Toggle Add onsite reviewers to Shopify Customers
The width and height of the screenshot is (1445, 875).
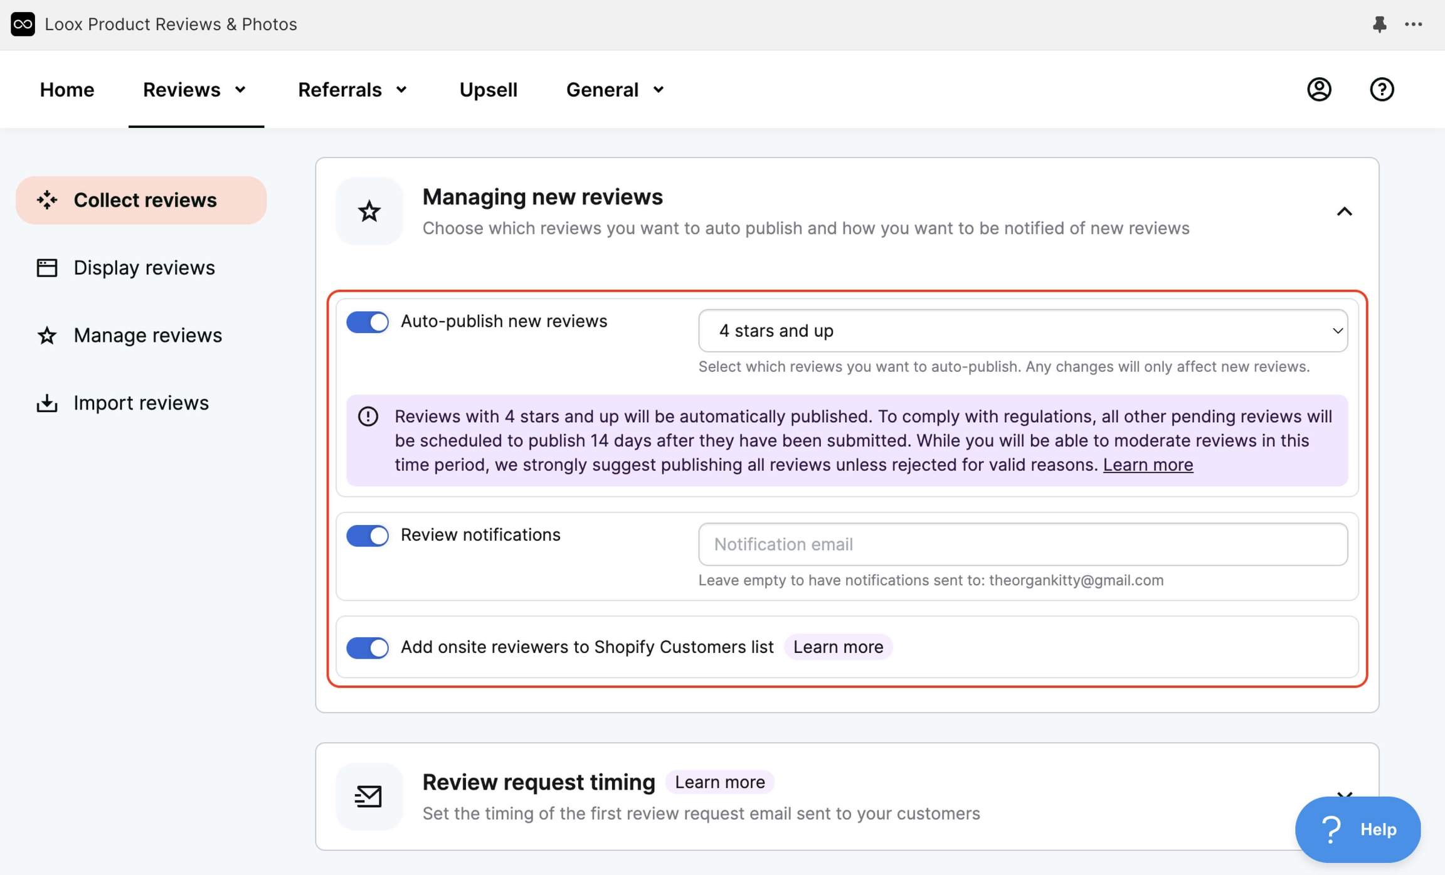point(368,647)
